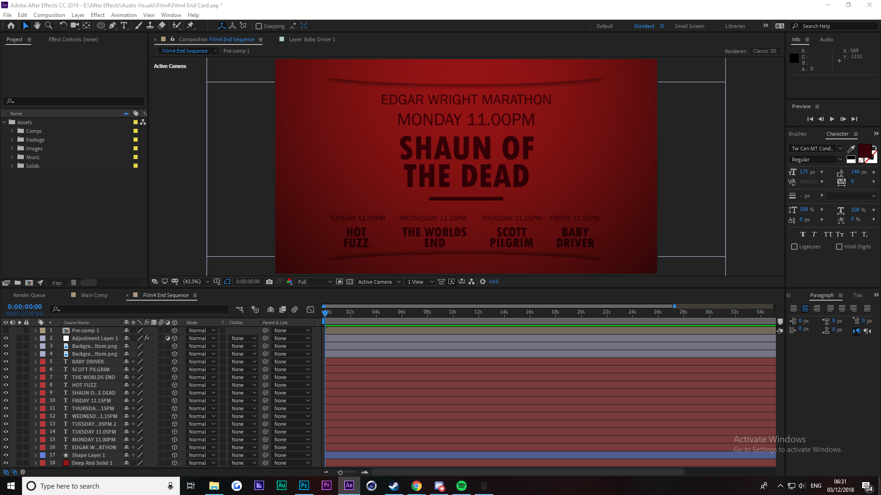Open the Full resolution dropdown
The height and width of the screenshot is (495, 881).
315,282
